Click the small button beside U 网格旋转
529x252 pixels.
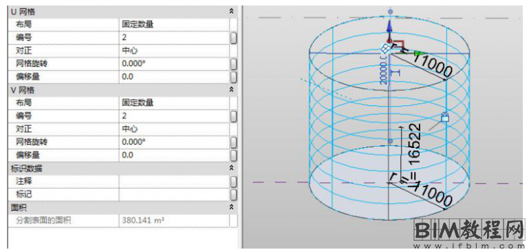[233, 64]
